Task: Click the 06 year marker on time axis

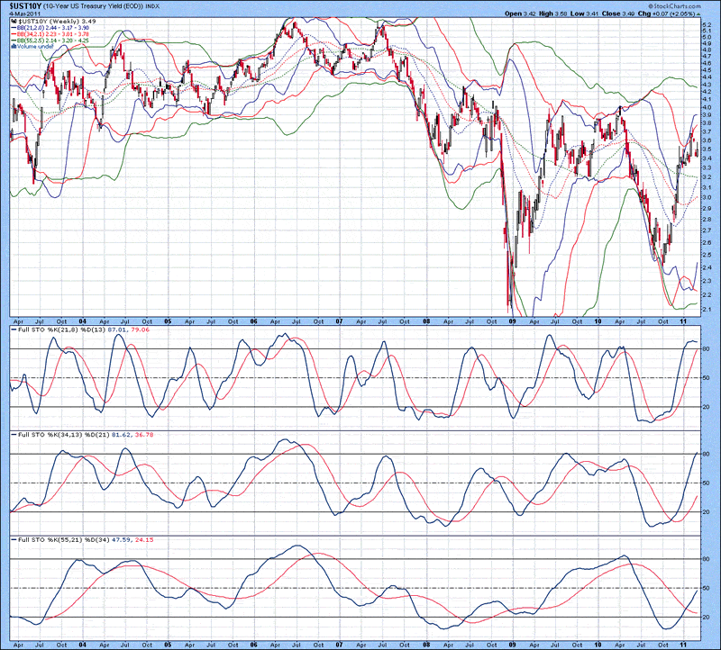Action: click(x=253, y=320)
